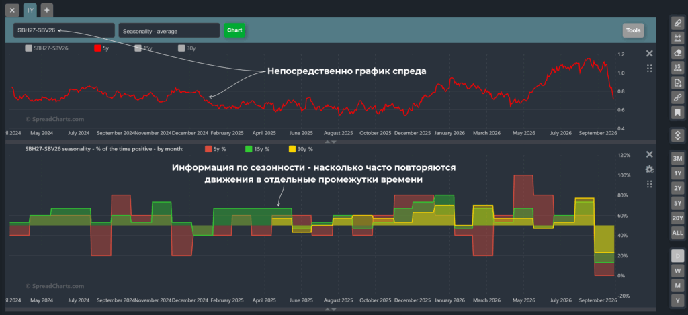Select weekly W timeframe
Viewport: 688px width, 315px height.
pos(677,271)
